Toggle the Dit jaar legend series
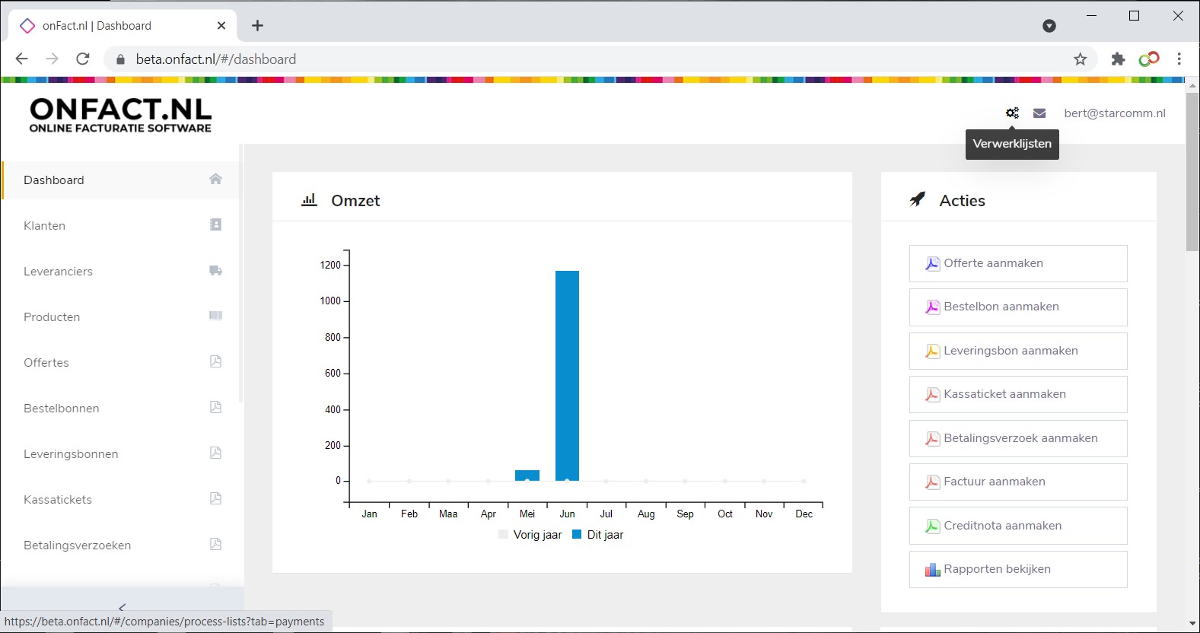Viewport: 1200px width, 633px height. coord(598,535)
